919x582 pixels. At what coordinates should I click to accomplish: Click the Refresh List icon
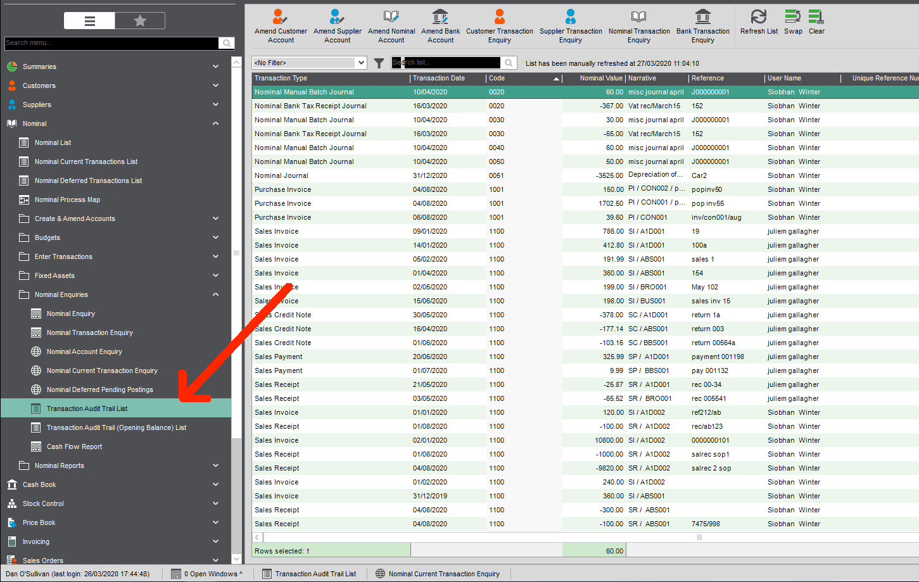pyautogui.click(x=758, y=17)
